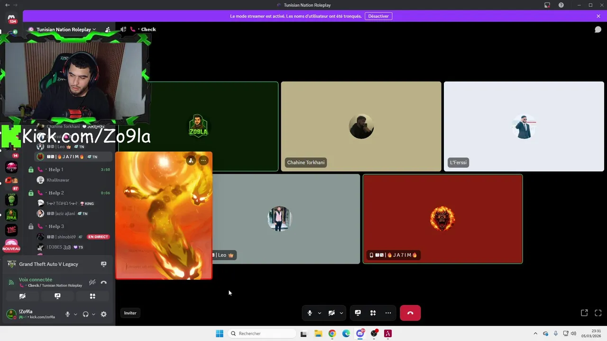Dismiss the purple streamer mode banner
The height and width of the screenshot is (341, 607).
598,16
